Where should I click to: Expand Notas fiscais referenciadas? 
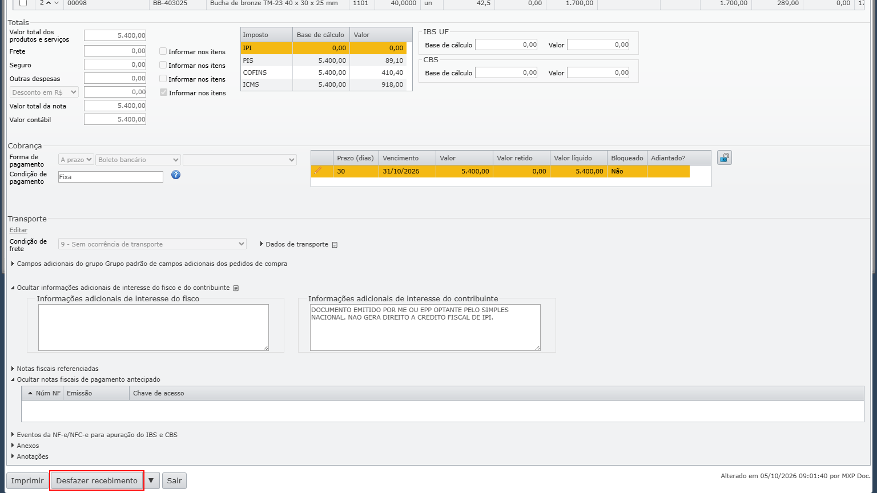pos(54,369)
